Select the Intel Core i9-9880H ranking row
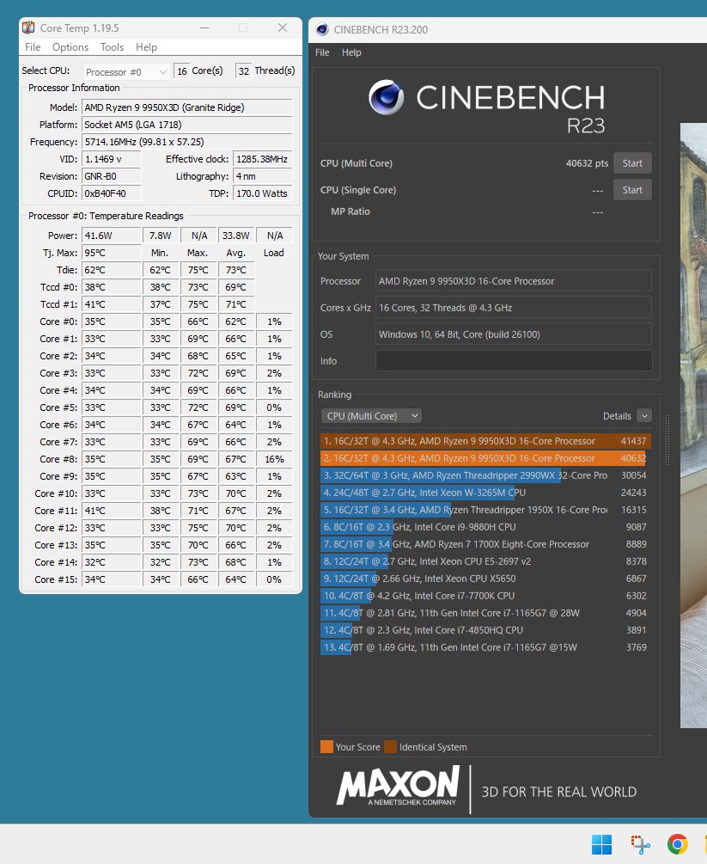 [485, 527]
